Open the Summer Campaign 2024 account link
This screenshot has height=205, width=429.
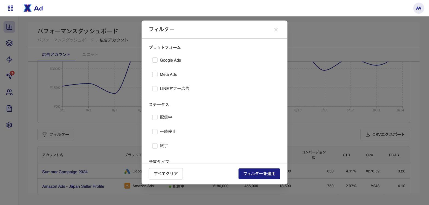click(65, 172)
